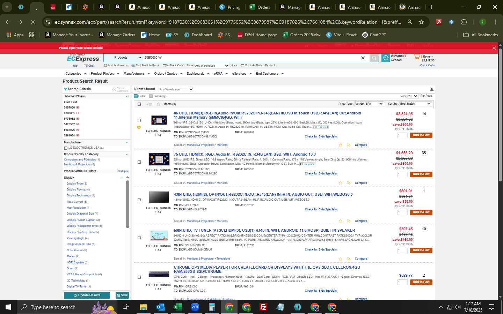Screen dimensions: 503x314
Task: Switch to Summary view icon
Action: click(151, 96)
